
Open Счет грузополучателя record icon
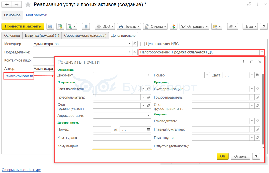[148, 106]
